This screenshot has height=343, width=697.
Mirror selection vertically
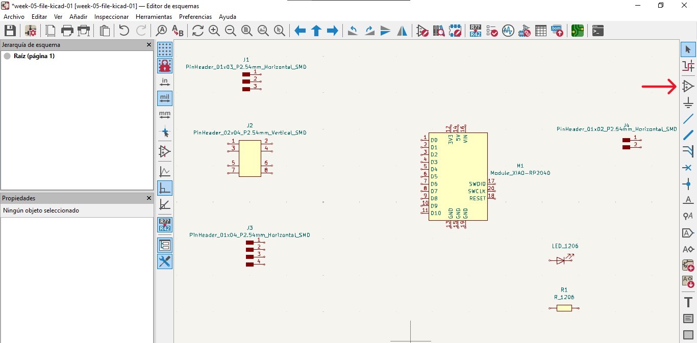386,31
